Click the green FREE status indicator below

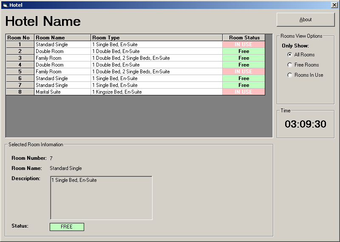pyautogui.click(x=67, y=227)
